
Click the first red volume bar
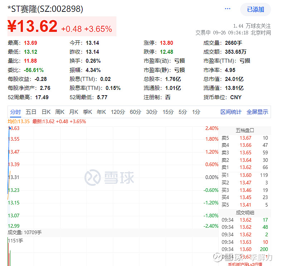[x=8, y=255]
